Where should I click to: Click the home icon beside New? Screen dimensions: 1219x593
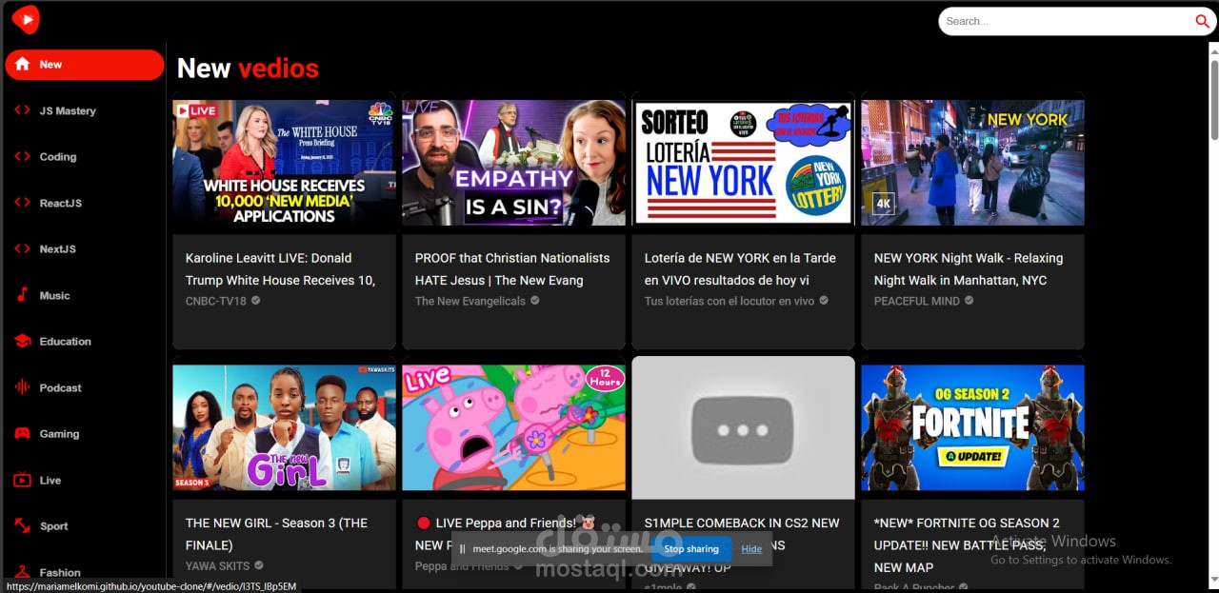pyautogui.click(x=22, y=65)
